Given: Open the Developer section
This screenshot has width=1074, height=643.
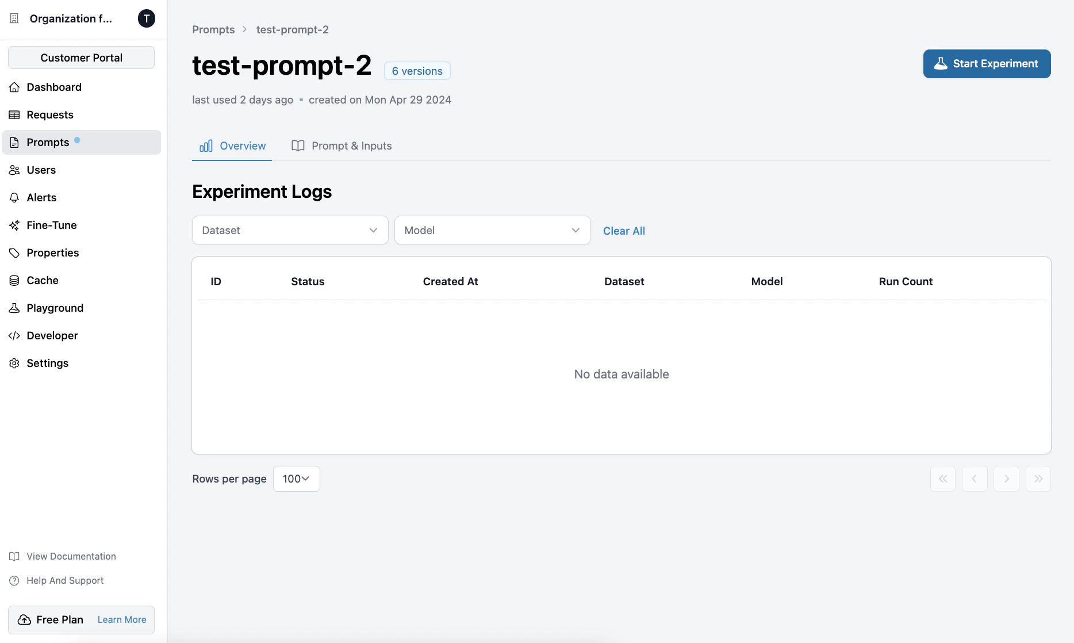Looking at the screenshot, I should [x=52, y=335].
